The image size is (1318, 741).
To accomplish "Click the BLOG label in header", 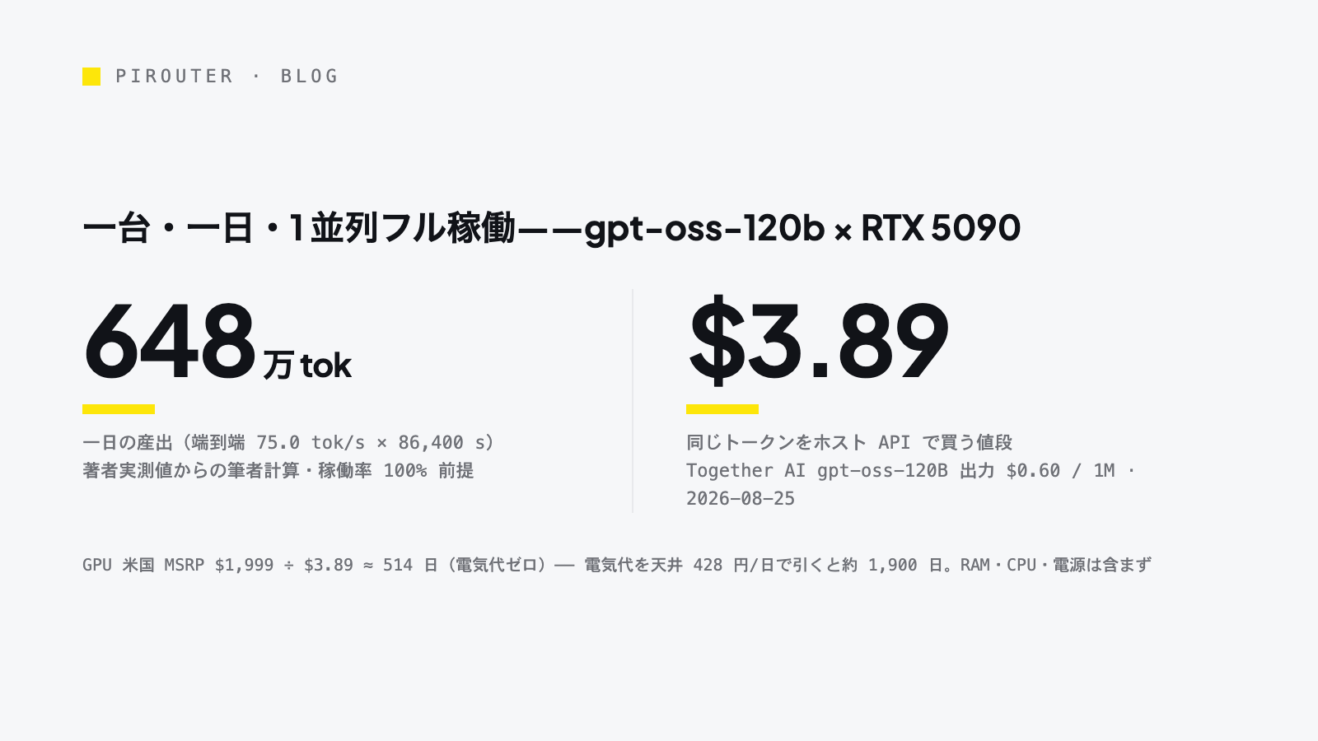I will [x=310, y=76].
